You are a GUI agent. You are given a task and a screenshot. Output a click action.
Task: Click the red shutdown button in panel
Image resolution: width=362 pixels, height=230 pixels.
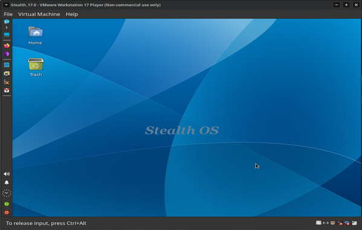click(x=7, y=212)
